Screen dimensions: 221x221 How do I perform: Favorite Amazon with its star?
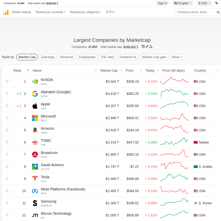pos(7,130)
